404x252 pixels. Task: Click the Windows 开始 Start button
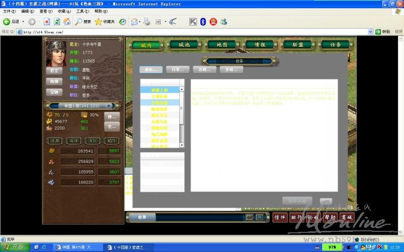pos(14,247)
